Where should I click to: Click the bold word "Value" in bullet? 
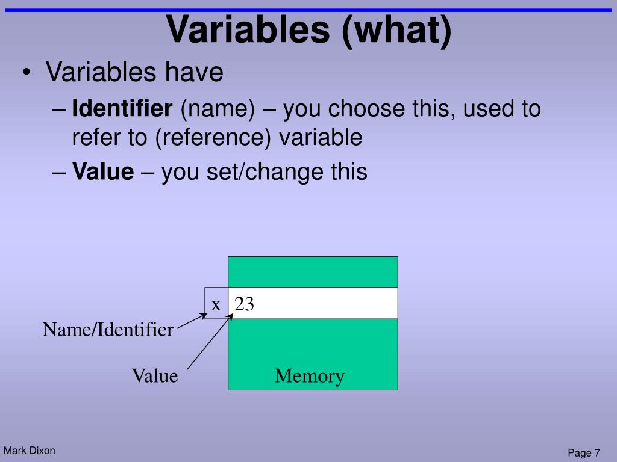coord(103,171)
